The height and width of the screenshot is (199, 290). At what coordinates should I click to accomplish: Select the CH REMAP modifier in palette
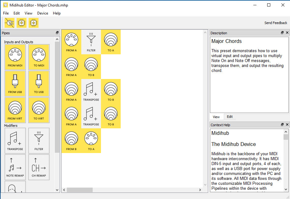[39, 167]
